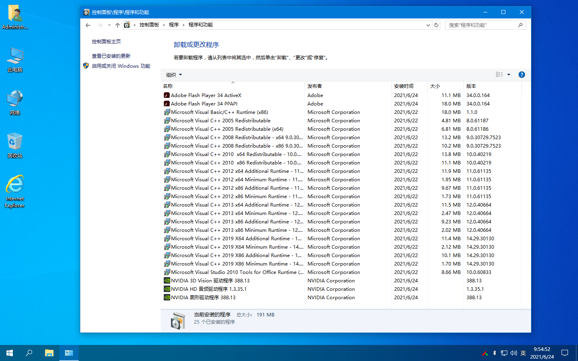Click the 8.66 MB size cell
Image resolution: width=578 pixels, height=361 pixels.
pos(451,272)
